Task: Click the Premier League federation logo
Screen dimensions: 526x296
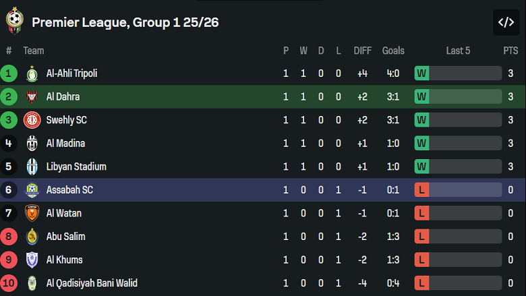Action: (13, 22)
